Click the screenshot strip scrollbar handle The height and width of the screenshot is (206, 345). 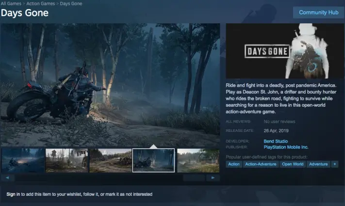click(x=194, y=177)
